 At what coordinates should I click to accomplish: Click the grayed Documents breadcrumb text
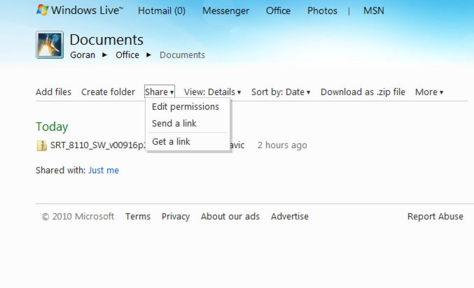pos(182,55)
